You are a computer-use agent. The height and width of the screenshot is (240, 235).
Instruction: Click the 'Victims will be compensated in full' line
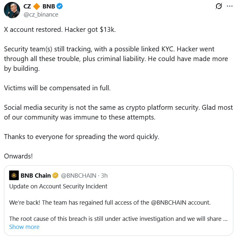(x=57, y=88)
